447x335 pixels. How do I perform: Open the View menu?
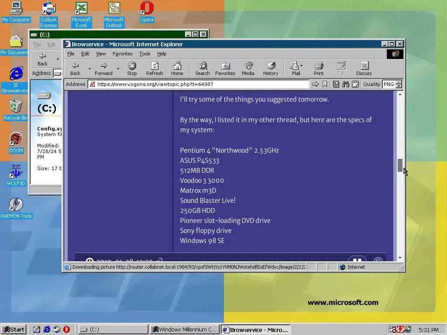coord(101,54)
